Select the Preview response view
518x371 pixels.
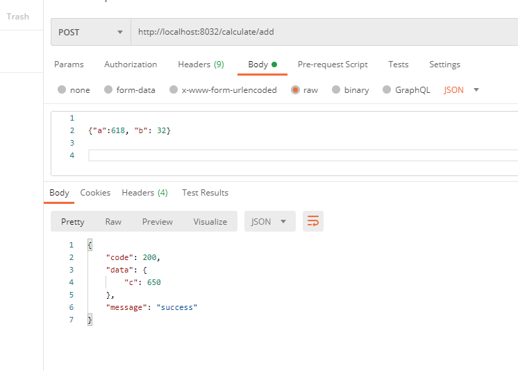coord(157,222)
